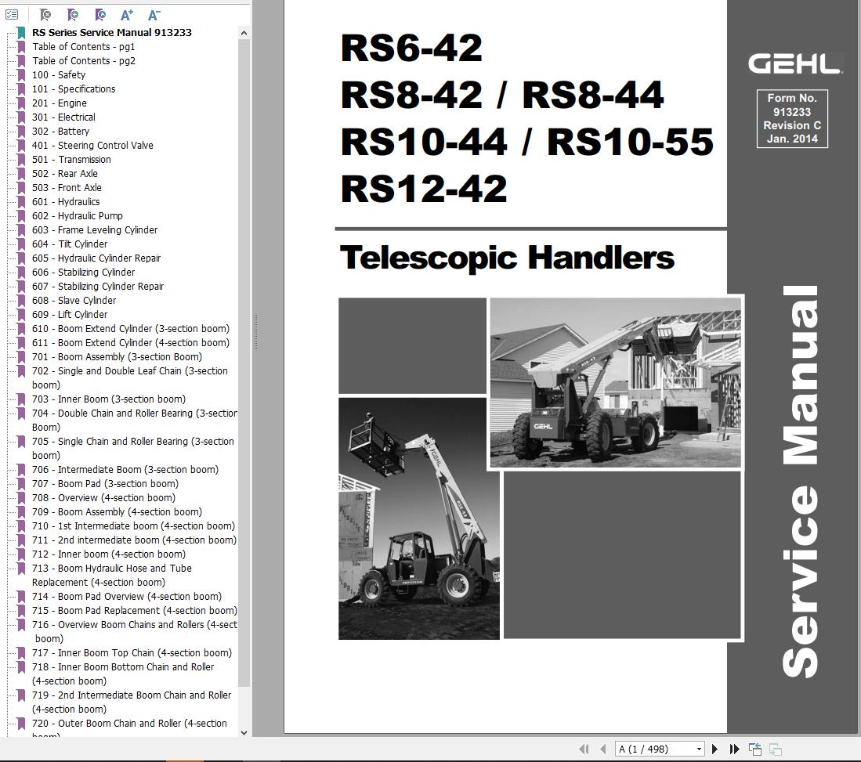This screenshot has width=861, height=762.
Task: Jump to the last page
Action: pos(734,749)
